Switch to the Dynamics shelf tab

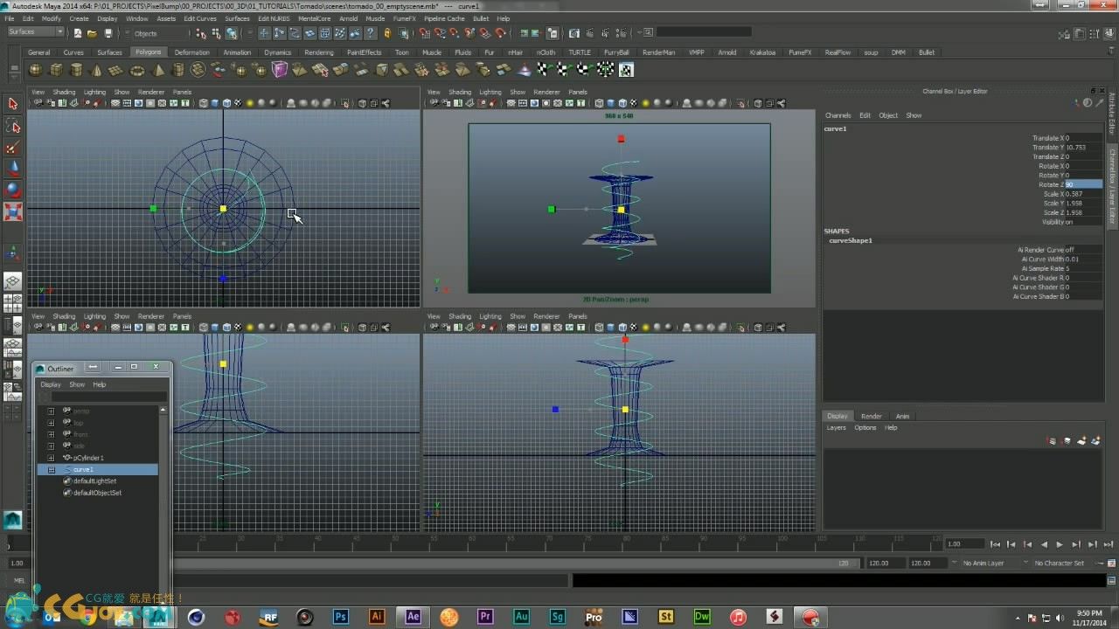click(x=277, y=52)
